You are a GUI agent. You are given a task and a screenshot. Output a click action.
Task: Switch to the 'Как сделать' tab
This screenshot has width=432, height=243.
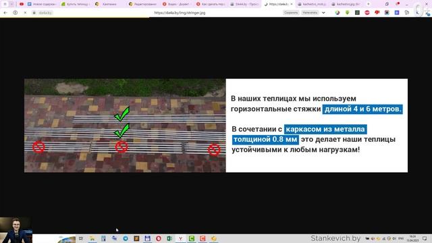pyautogui.click(x=210, y=4)
